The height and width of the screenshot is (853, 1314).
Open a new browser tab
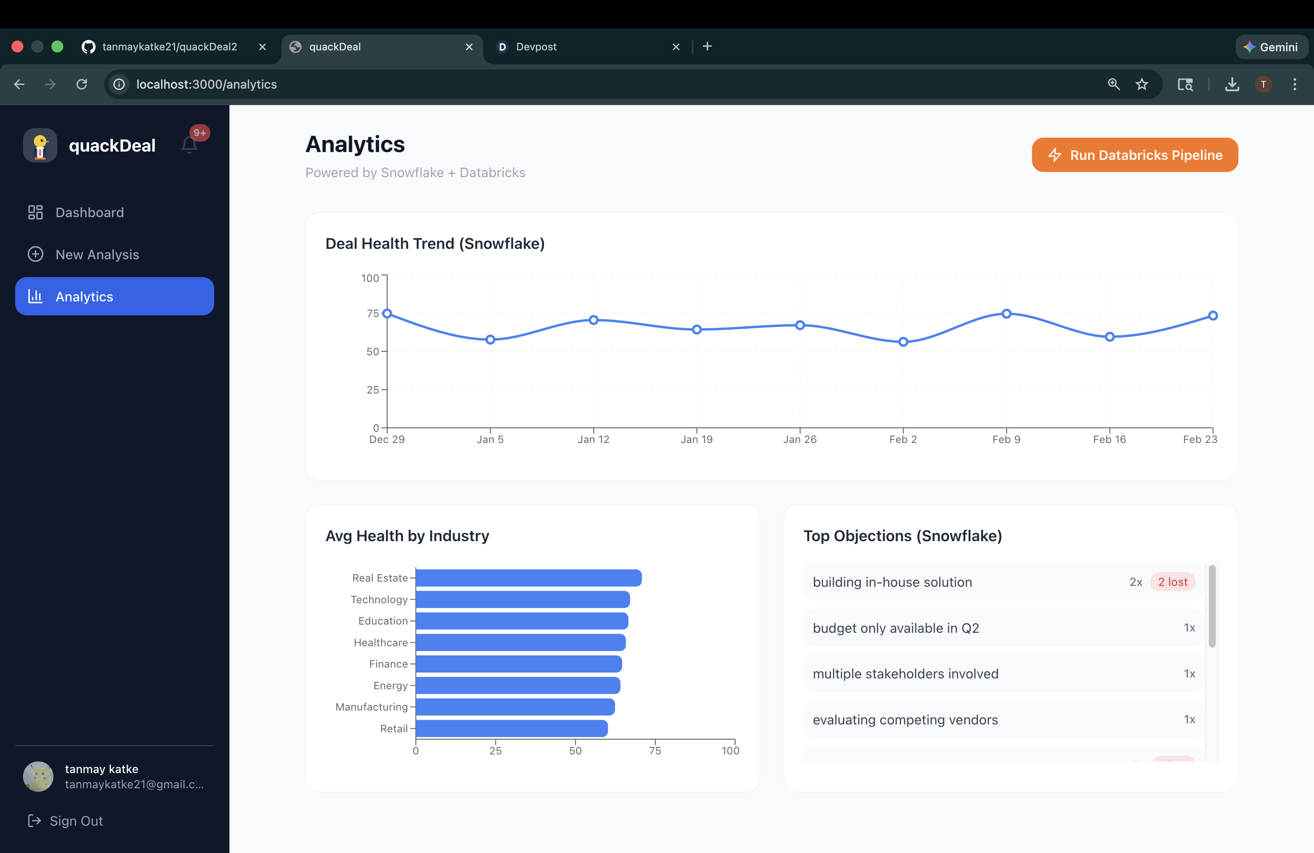pos(707,46)
